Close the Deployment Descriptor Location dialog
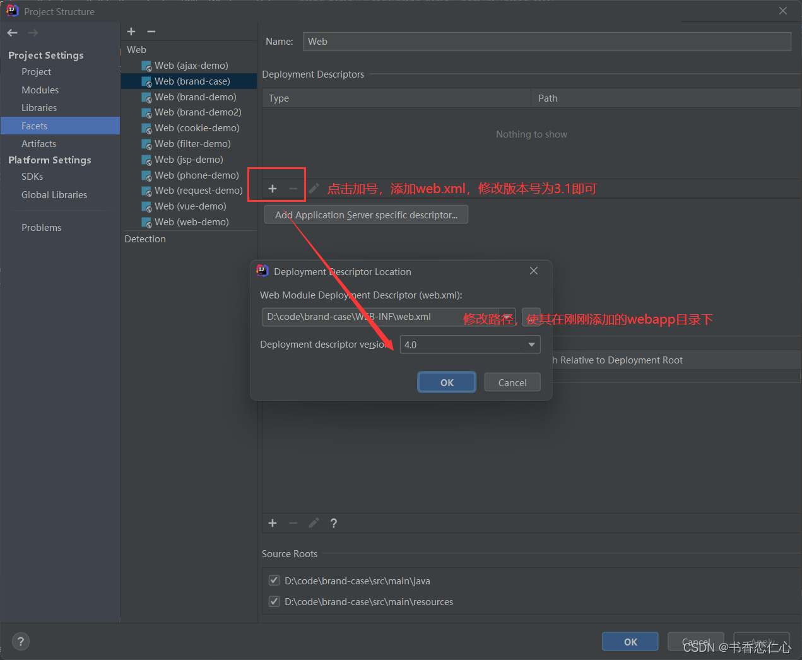The image size is (802, 660). 534,271
